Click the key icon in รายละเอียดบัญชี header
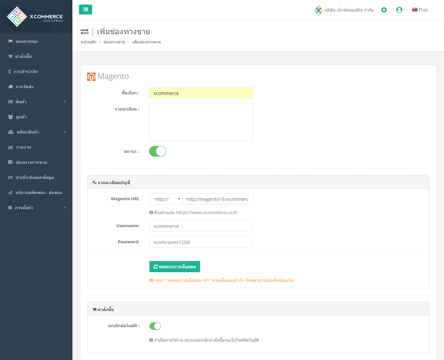444x360 pixels. tap(94, 182)
